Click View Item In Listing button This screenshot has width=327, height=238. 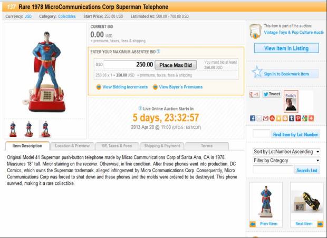286,48
